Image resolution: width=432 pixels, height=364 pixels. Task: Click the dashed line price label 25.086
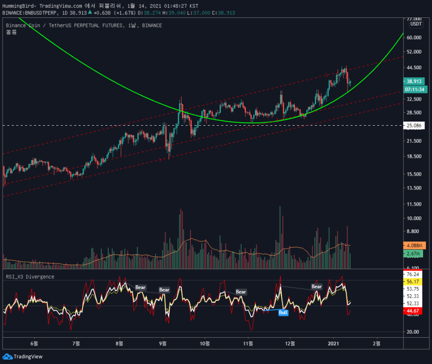tap(414, 126)
